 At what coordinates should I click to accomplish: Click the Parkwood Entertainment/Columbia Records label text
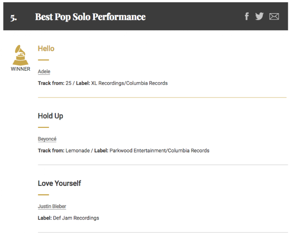click(159, 151)
